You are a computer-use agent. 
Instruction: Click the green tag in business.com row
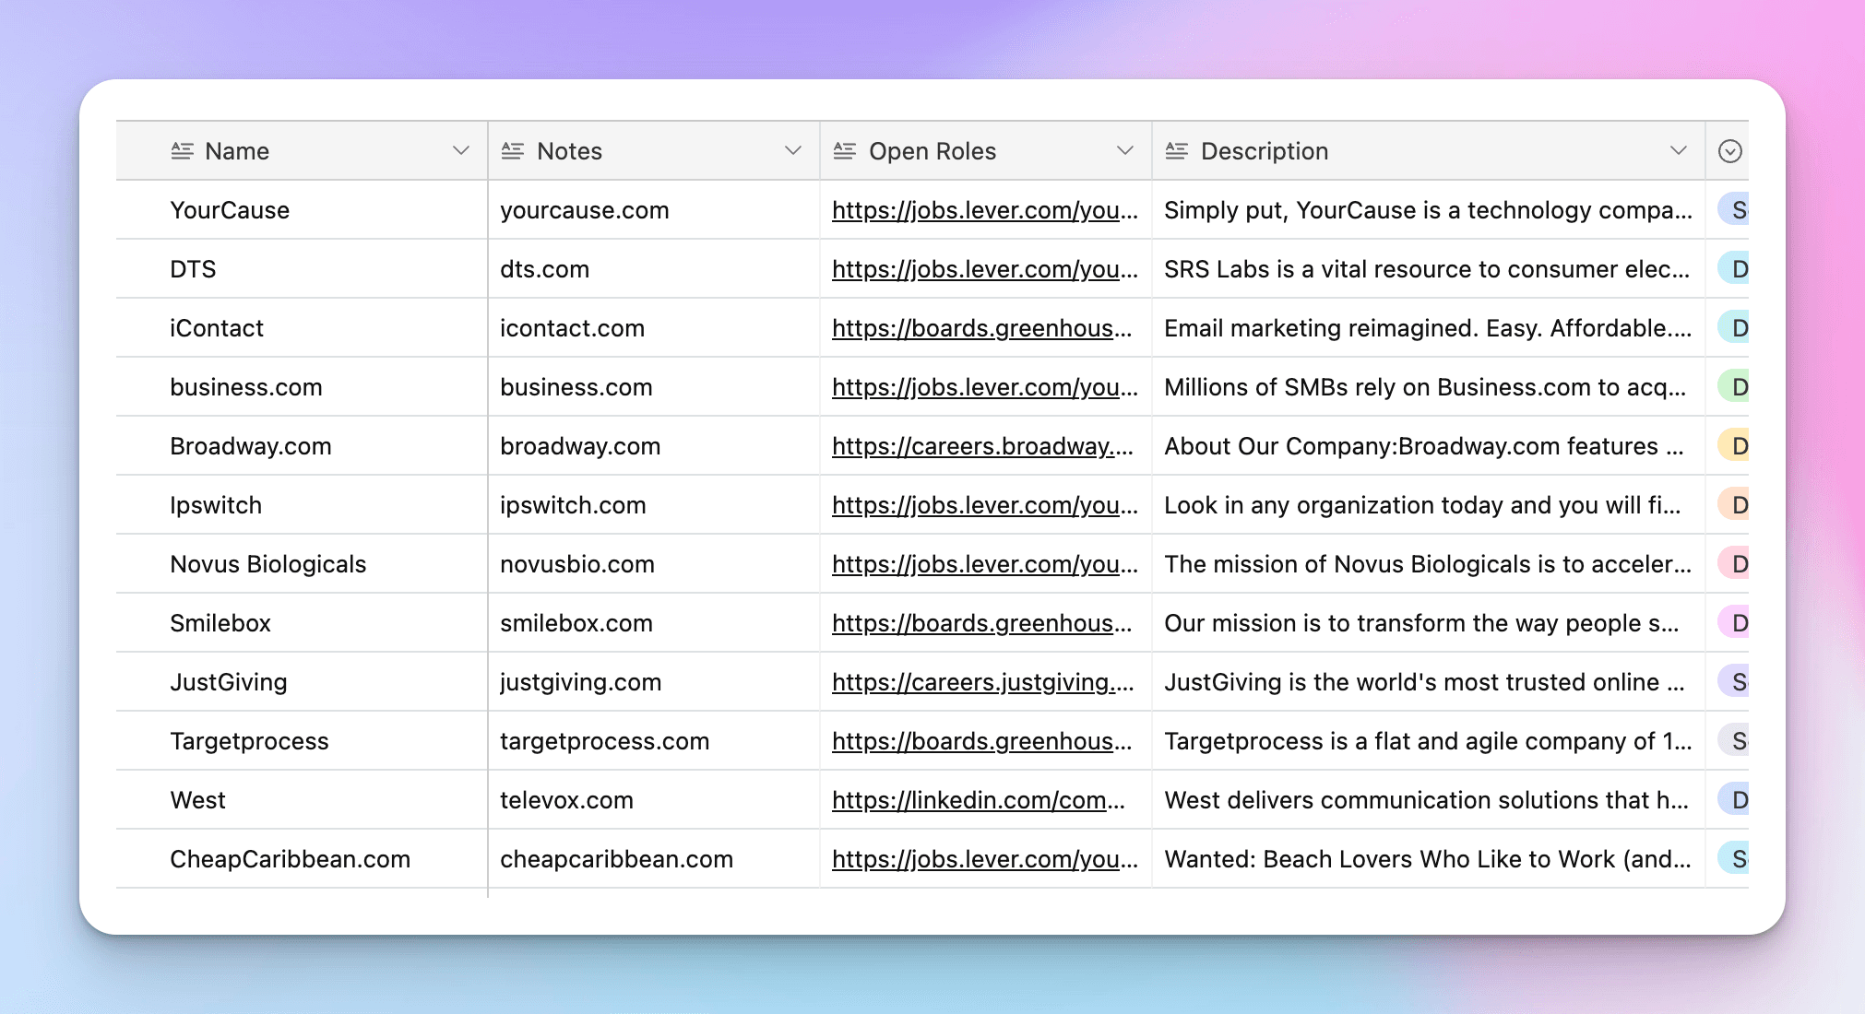[x=1735, y=387]
